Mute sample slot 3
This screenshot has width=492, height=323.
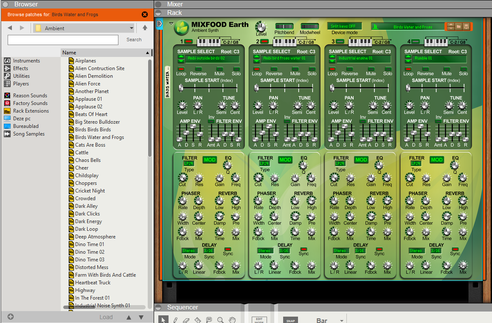point(371,69)
